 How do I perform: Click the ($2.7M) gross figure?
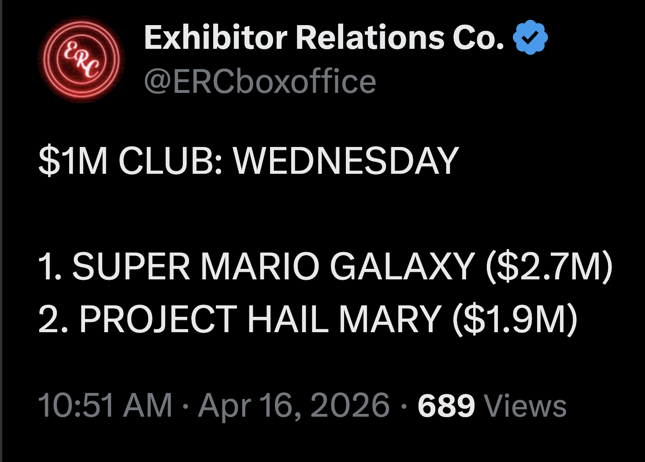[x=549, y=267]
